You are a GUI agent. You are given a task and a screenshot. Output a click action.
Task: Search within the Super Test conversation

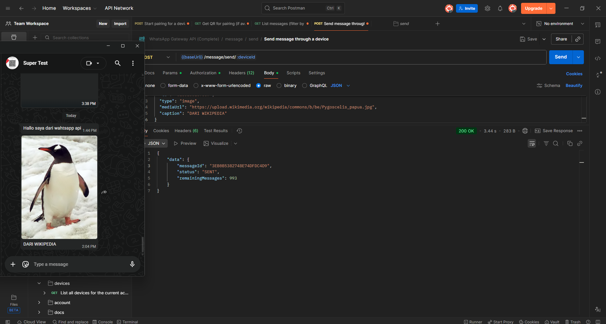(x=117, y=63)
